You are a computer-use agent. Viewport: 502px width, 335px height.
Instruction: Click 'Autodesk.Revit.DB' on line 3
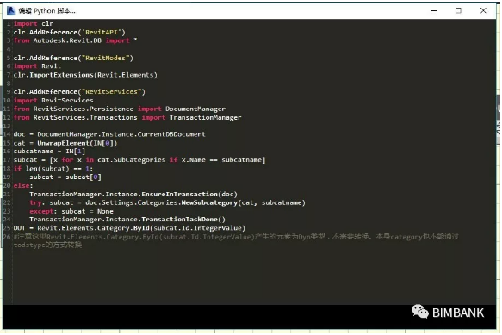(x=67, y=40)
